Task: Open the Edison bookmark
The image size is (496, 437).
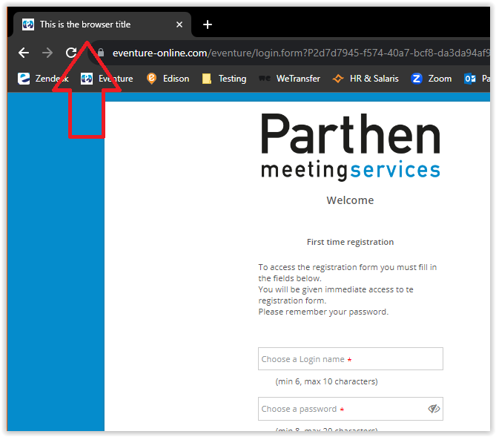Action: click(168, 79)
